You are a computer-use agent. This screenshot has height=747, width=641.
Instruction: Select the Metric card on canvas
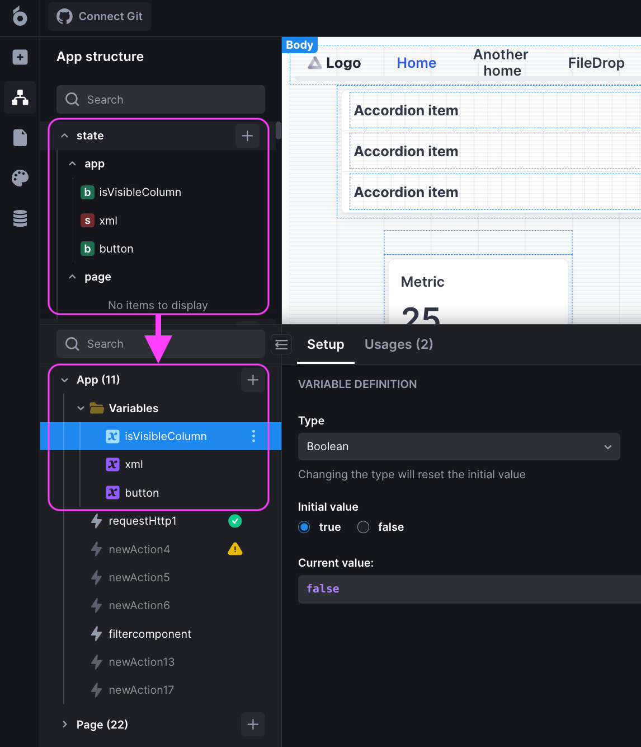[478, 291]
